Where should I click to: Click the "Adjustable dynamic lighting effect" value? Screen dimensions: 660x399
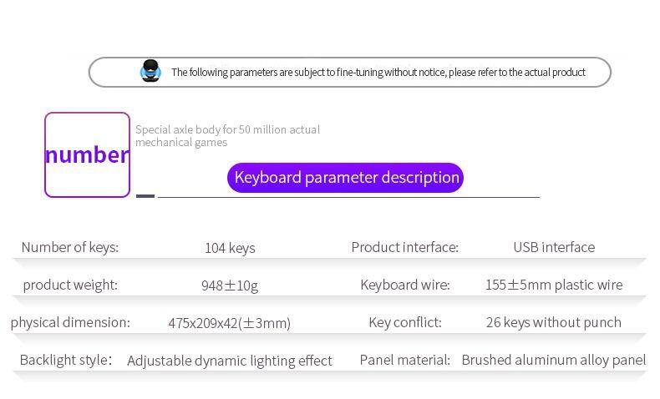(x=230, y=361)
